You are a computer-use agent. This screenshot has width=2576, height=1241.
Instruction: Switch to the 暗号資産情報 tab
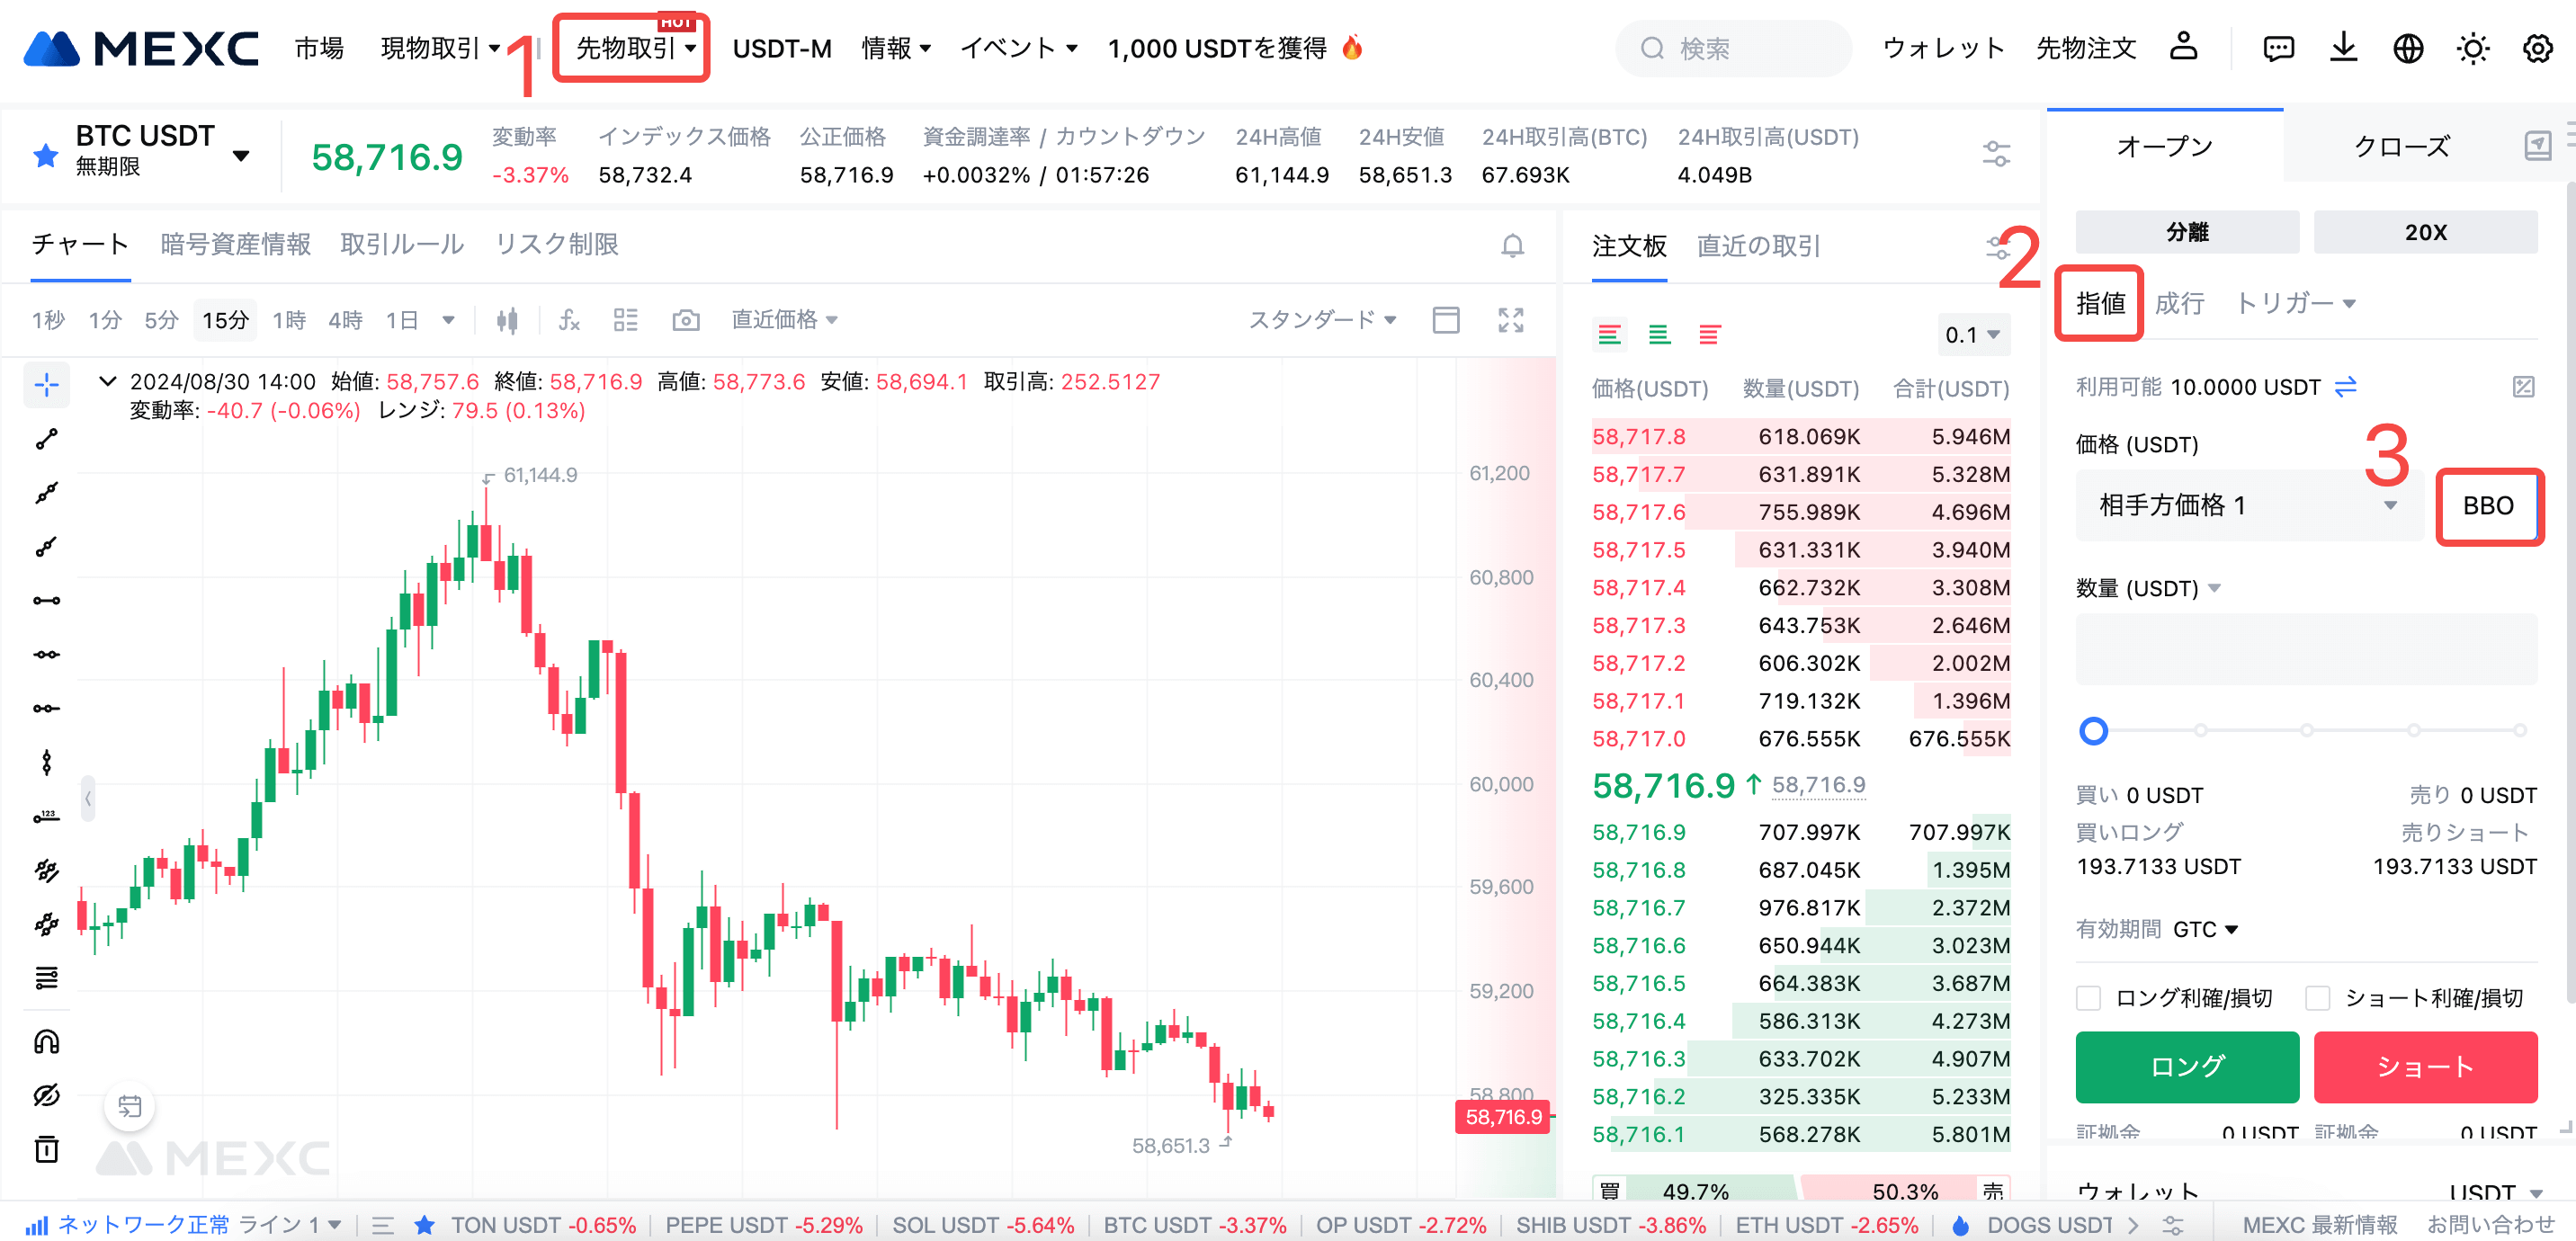click(235, 245)
